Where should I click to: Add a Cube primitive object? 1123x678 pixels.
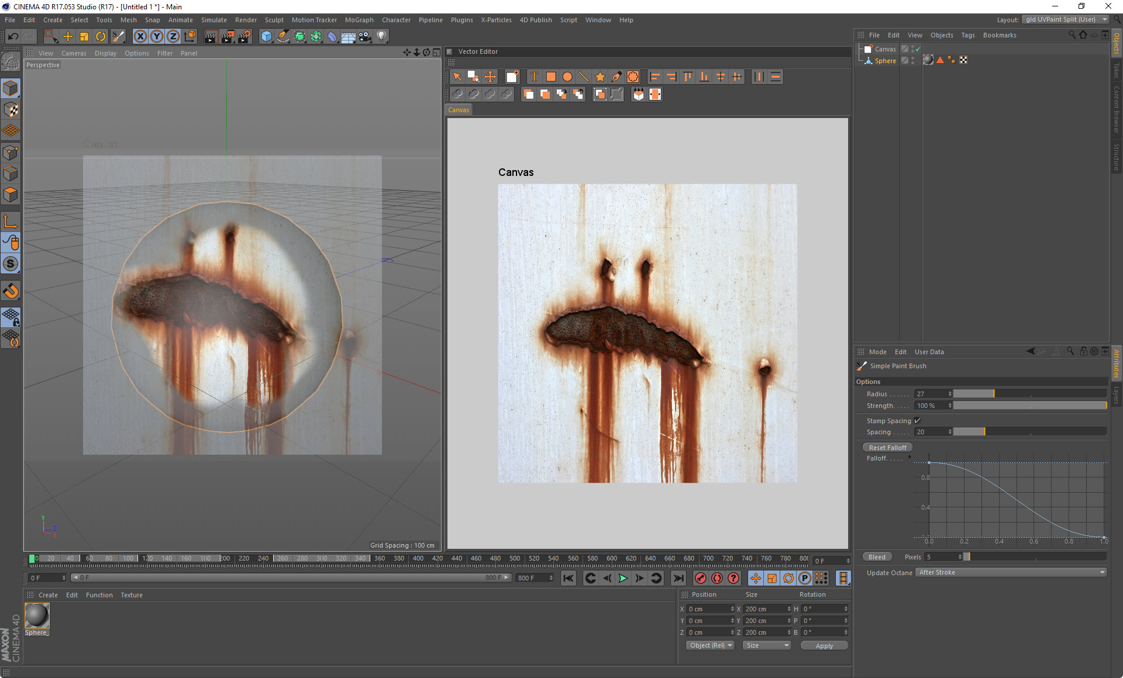[x=267, y=36]
